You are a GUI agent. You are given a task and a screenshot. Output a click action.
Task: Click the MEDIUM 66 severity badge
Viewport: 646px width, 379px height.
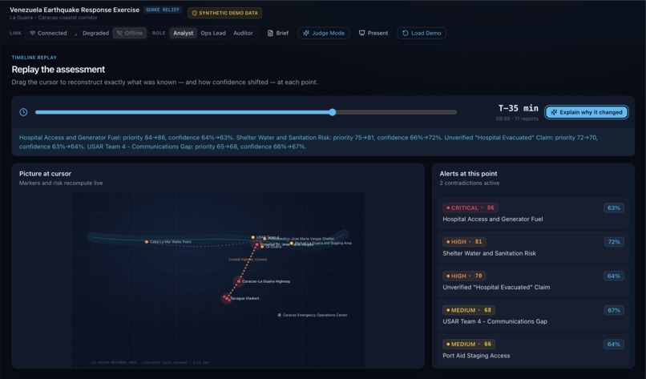point(469,344)
